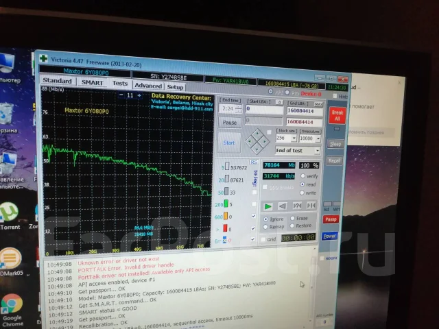Open the Computer desktop icon
This screenshot has width=439, height=329.
[8, 68]
